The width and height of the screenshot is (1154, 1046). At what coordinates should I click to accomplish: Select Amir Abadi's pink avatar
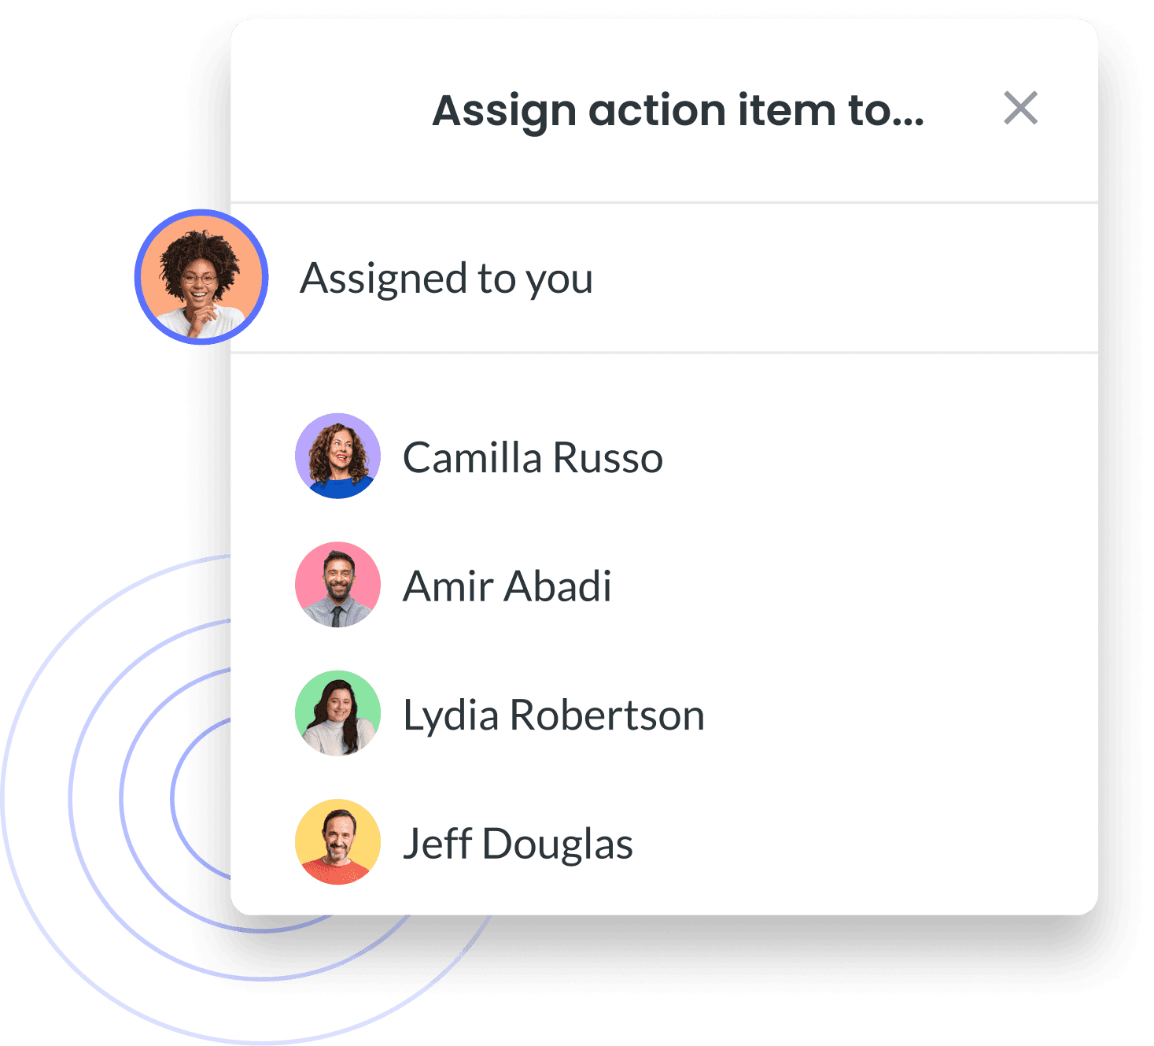[337, 585]
